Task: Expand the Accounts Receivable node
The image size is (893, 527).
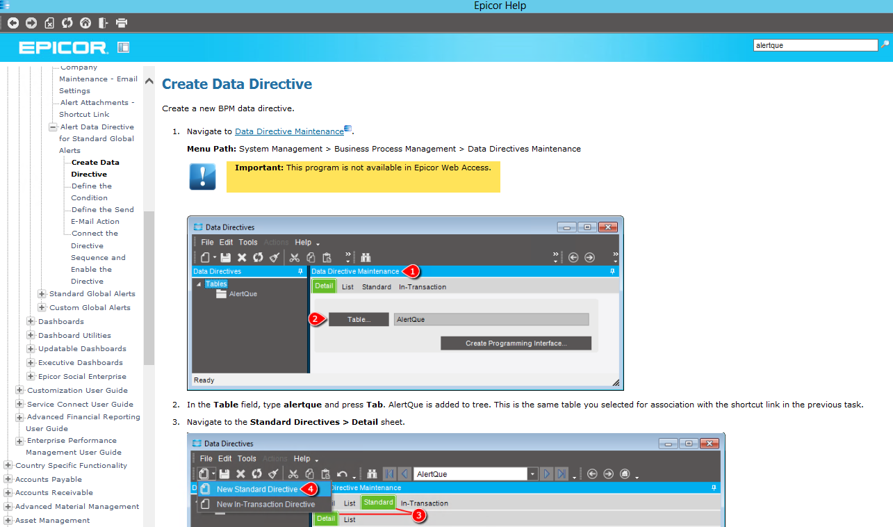Action: pyautogui.click(x=8, y=493)
